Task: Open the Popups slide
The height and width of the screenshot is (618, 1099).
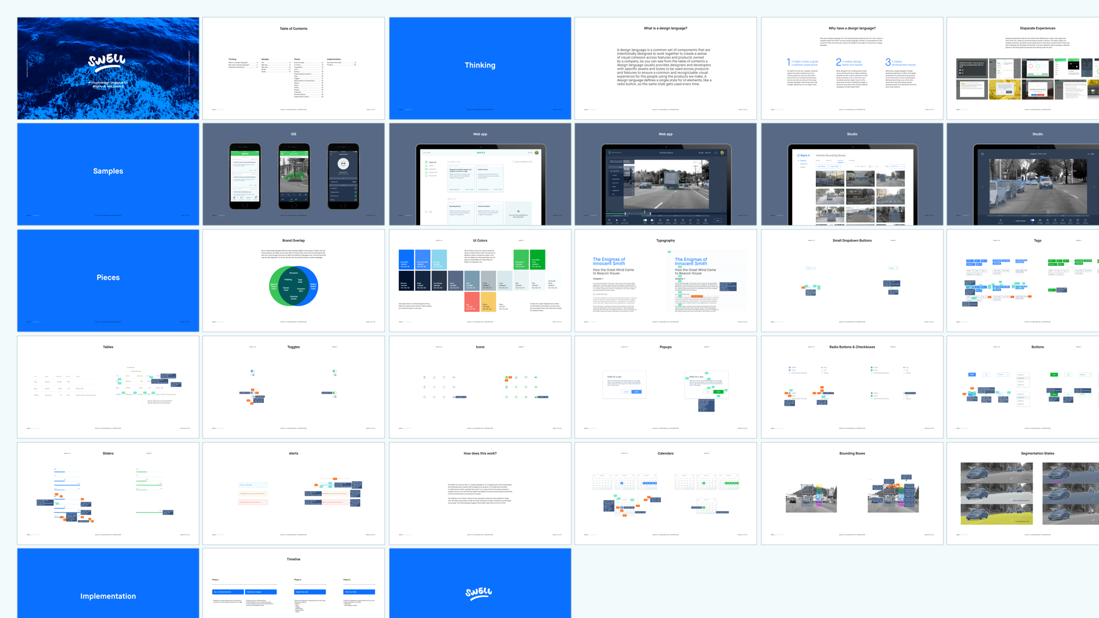Action: (x=666, y=387)
